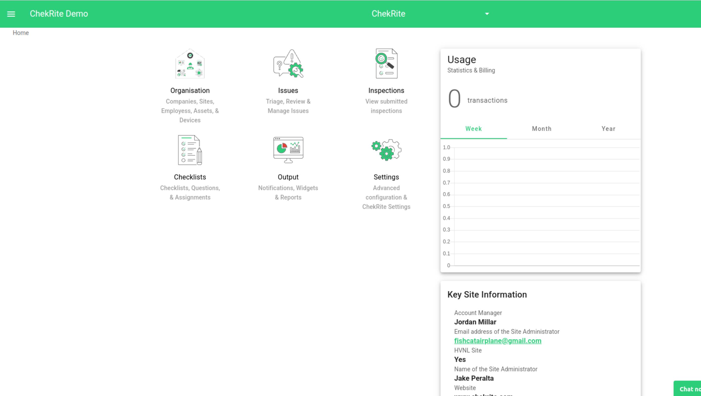Viewport: 701px width, 396px height.
Task: Click the Organisation house icon
Action: pos(190,63)
